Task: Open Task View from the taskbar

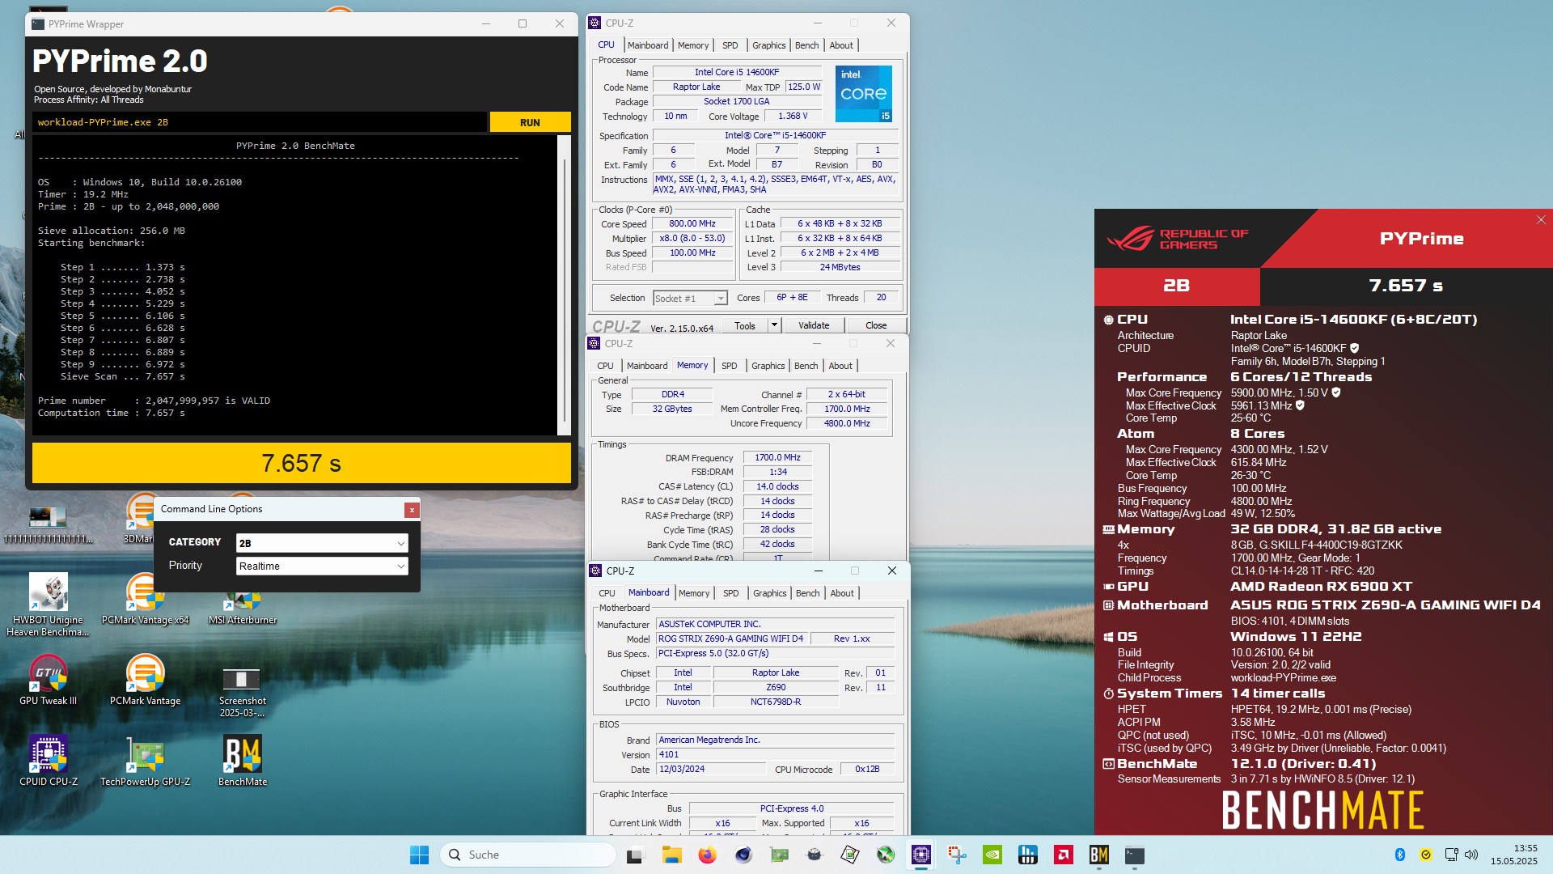Action: [635, 855]
